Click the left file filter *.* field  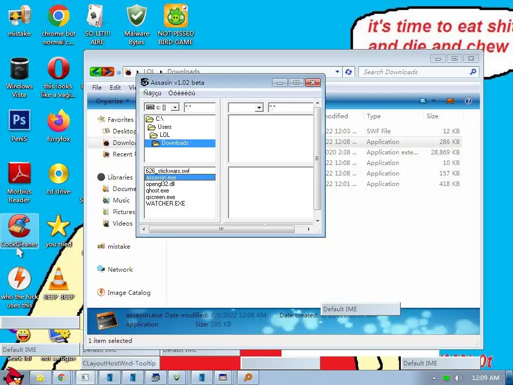pos(200,107)
